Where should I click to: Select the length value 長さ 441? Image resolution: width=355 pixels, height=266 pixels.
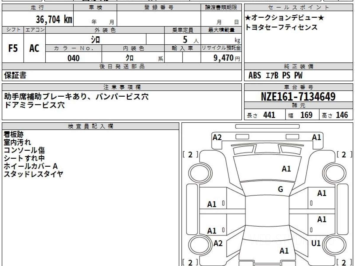coord(261,115)
